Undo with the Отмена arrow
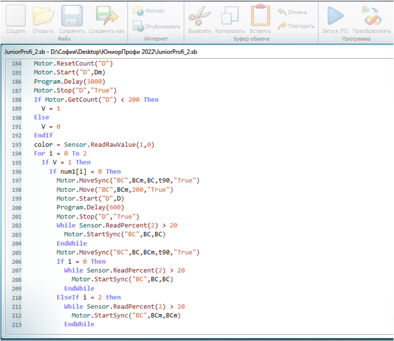Viewport: 394px width, 341px height. pos(282,12)
